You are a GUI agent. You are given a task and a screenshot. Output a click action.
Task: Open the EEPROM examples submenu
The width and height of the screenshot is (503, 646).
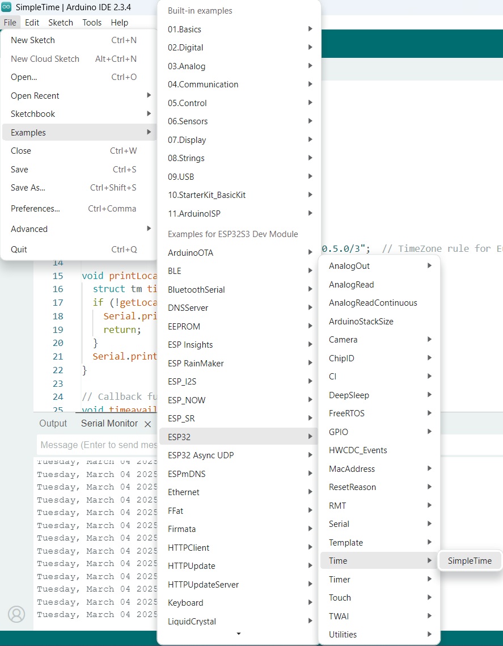coord(239,326)
